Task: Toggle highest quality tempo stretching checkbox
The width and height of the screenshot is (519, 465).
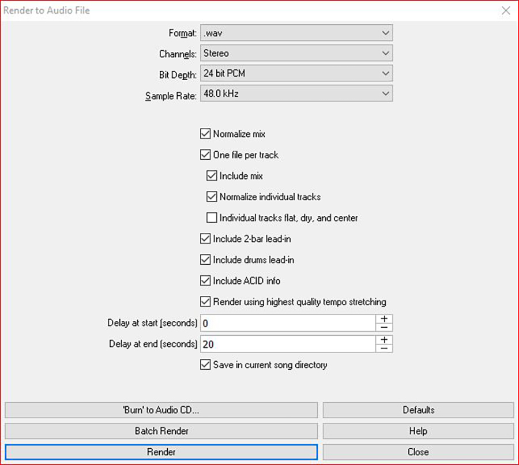Action: click(205, 302)
